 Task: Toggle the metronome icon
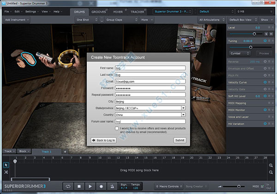[x=112, y=187]
